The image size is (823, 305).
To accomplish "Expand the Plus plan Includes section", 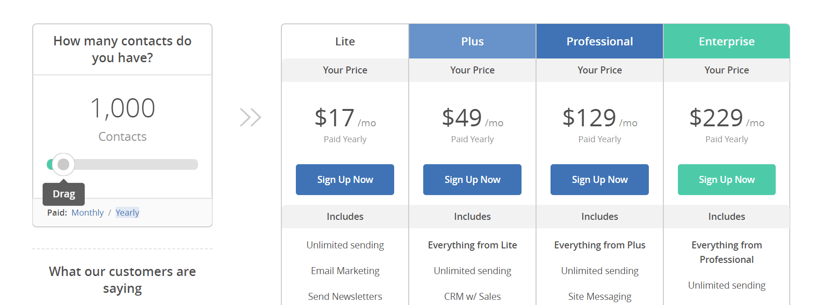I will pos(472,217).
